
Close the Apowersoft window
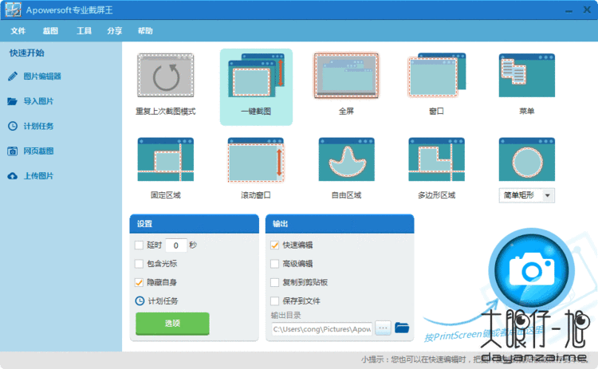[x=587, y=10]
